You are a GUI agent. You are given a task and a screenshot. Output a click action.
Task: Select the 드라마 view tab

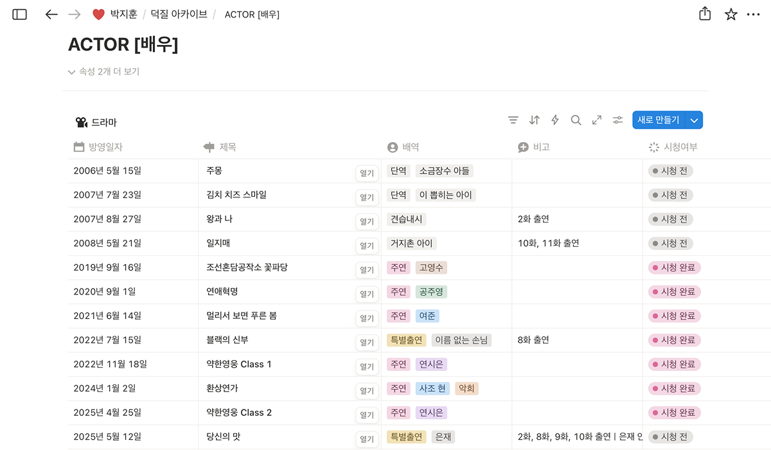tap(96, 122)
